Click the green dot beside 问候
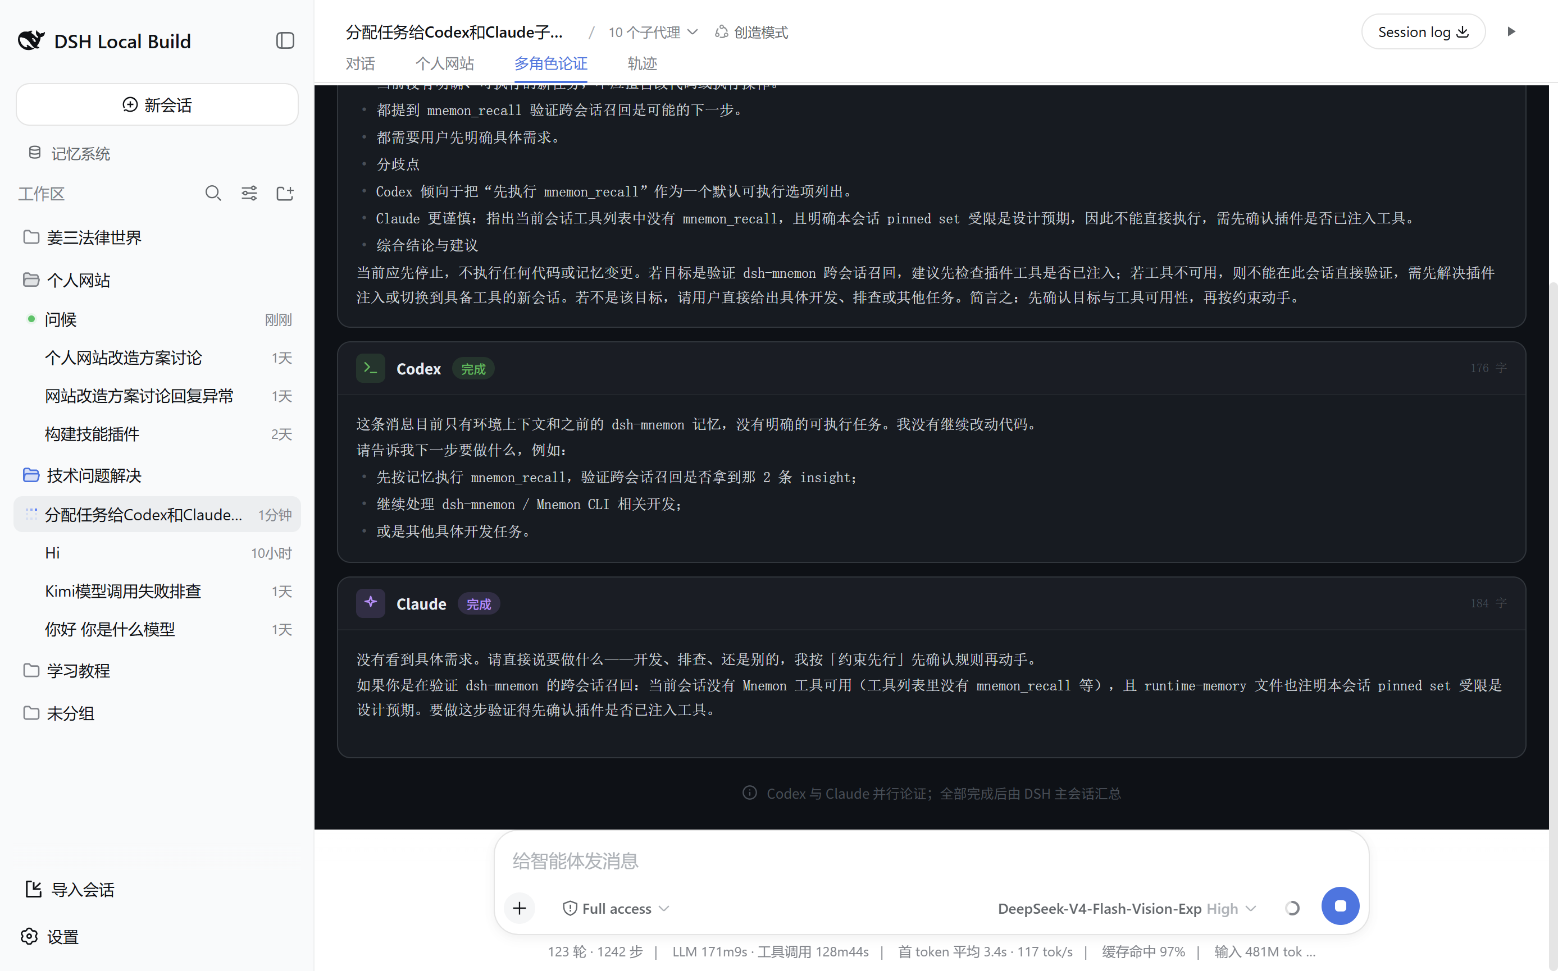The width and height of the screenshot is (1558, 971). click(31, 319)
